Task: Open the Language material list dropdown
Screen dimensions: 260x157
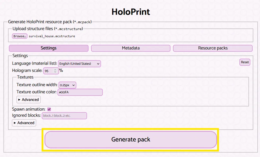Action: pos(79,64)
